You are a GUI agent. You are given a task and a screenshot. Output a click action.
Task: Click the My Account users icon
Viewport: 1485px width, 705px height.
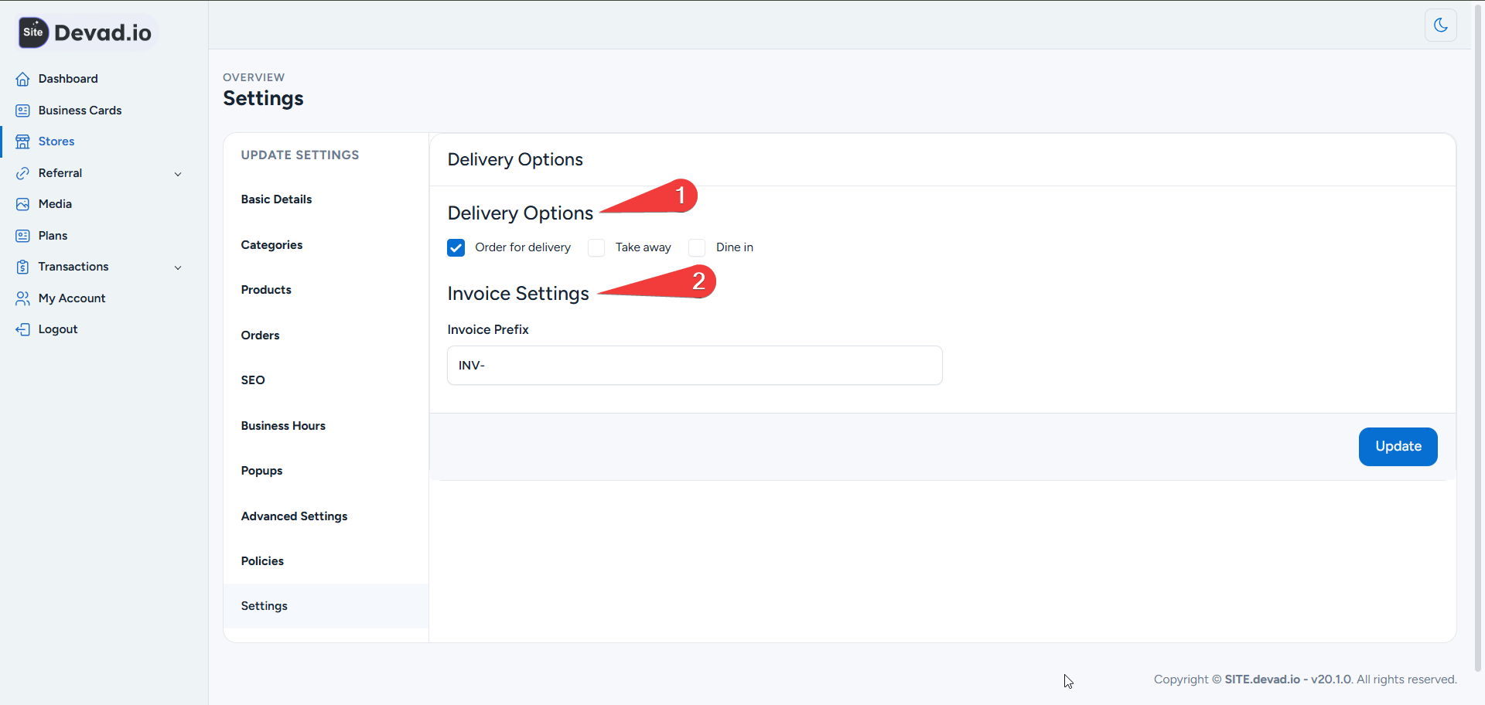click(22, 298)
